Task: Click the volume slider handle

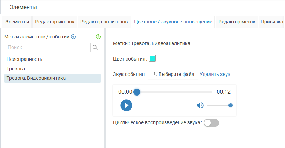Action: pos(231,105)
